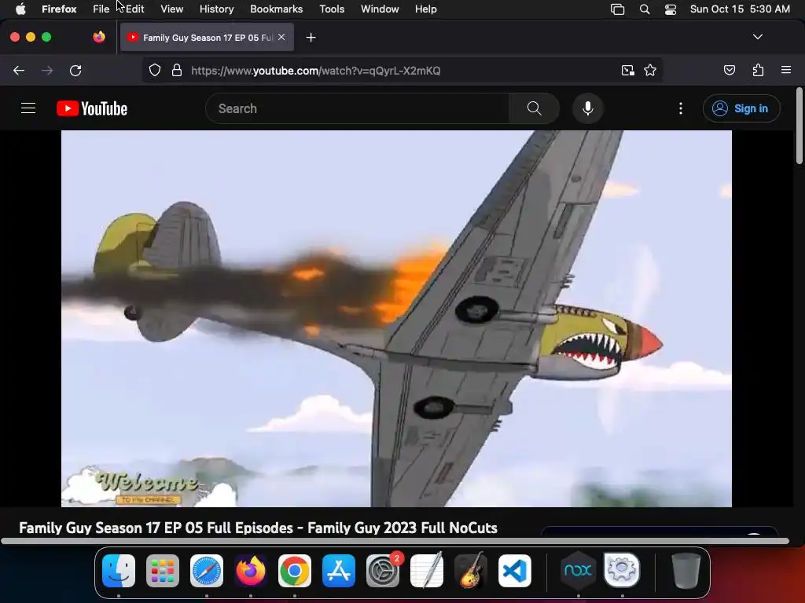The image size is (805, 603).
Task: Open System Settings with badge in Dock
Action: point(383,571)
